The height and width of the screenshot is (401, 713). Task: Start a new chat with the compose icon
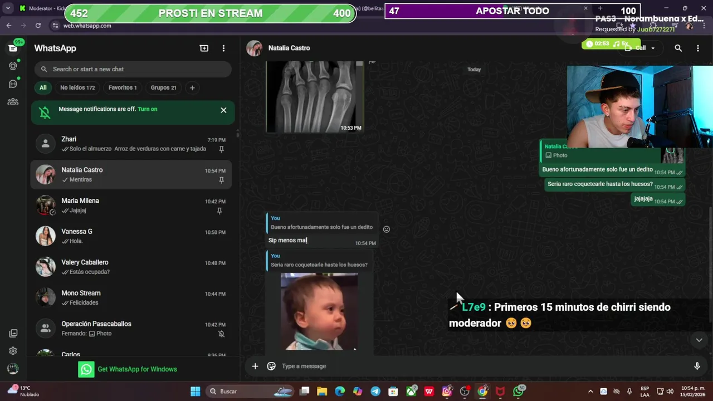204,48
